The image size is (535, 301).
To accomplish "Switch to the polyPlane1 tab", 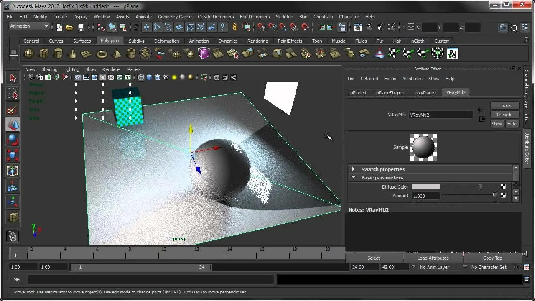I will point(425,93).
